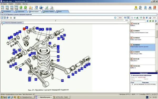Image resolution: width=158 pixels, height=99 pixels.
Task: Open the История history icon
Action: (52, 7)
